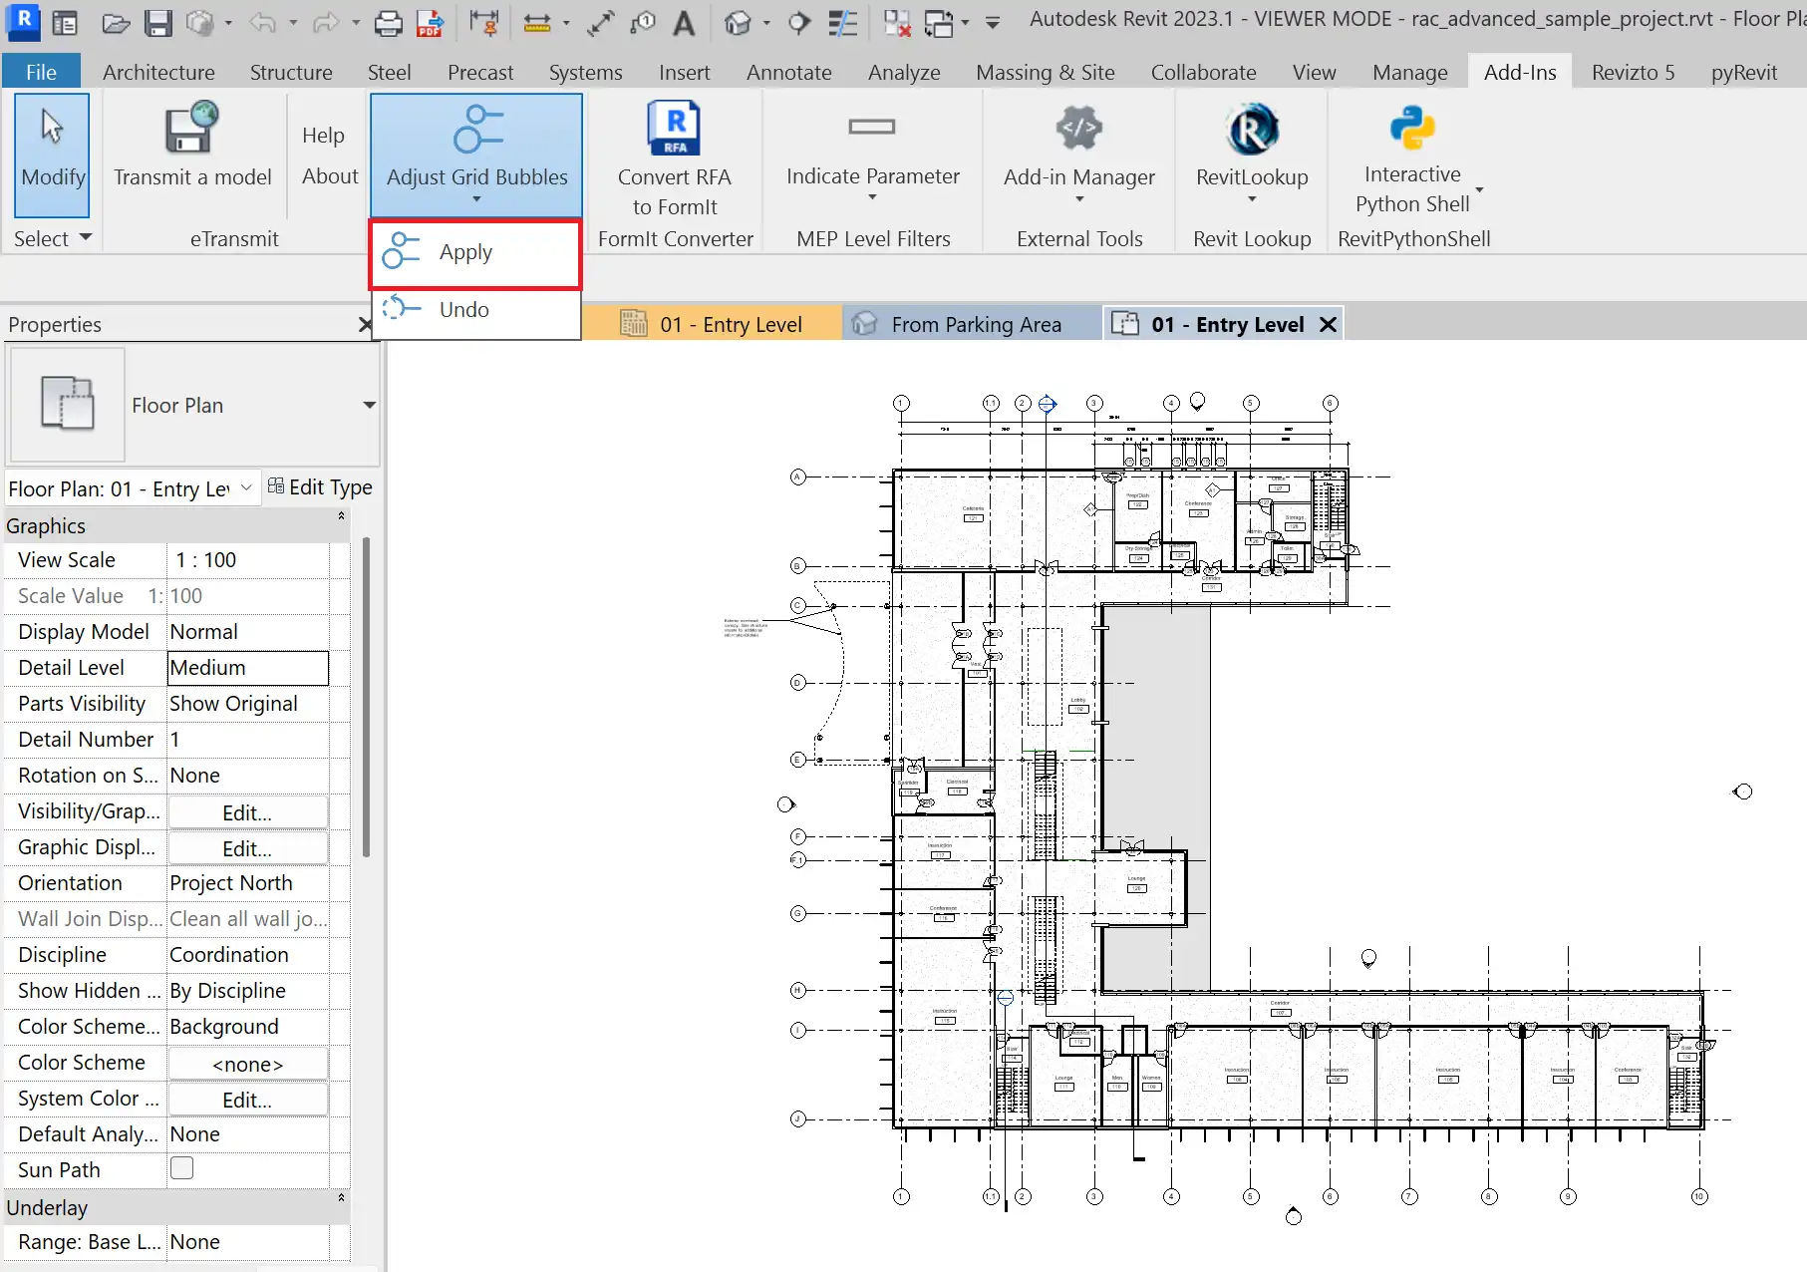This screenshot has height=1272, width=1807.
Task: Click the Parts Visibility Show Original value
Action: pyautogui.click(x=247, y=704)
